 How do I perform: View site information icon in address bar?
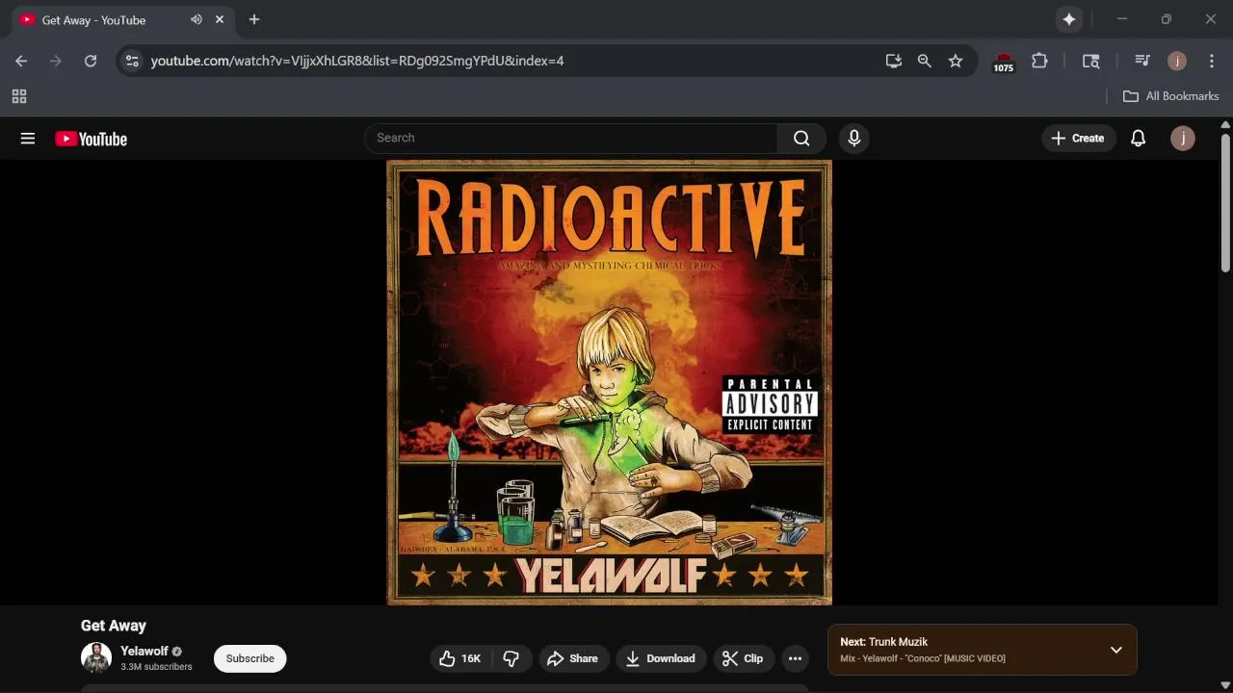pos(132,61)
